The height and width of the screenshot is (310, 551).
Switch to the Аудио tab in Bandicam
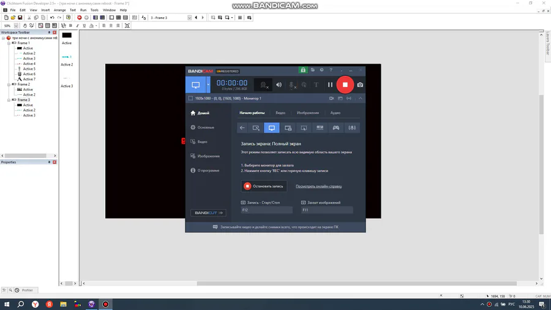point(335,113)
